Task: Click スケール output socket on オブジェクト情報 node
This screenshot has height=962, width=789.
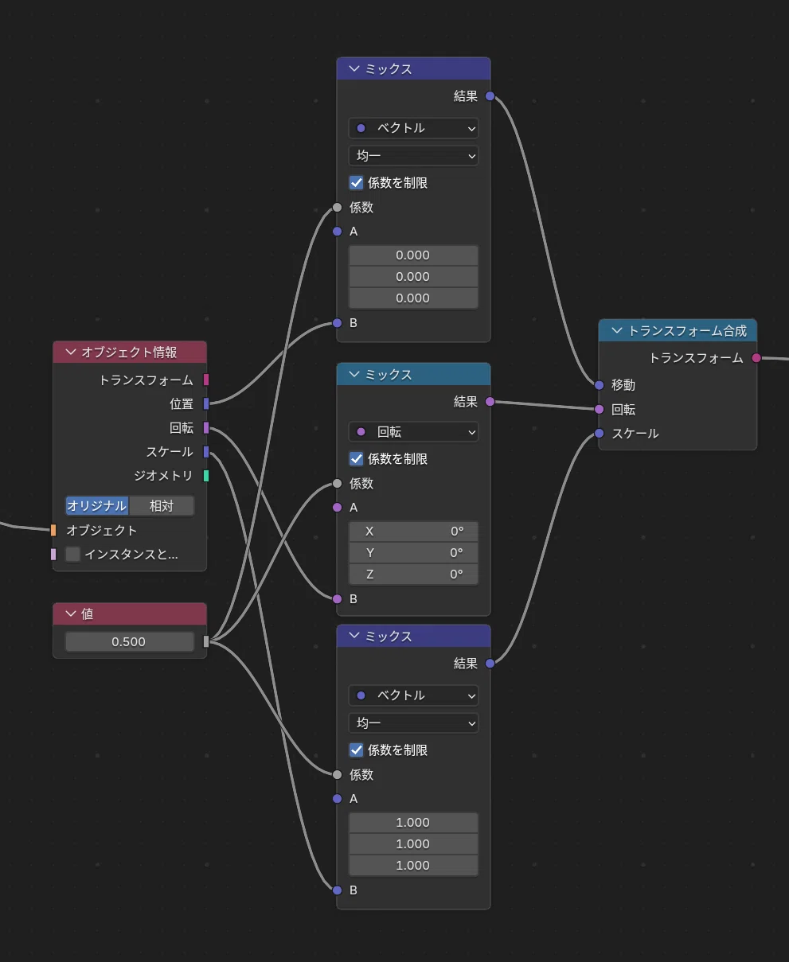Action: 206,452
